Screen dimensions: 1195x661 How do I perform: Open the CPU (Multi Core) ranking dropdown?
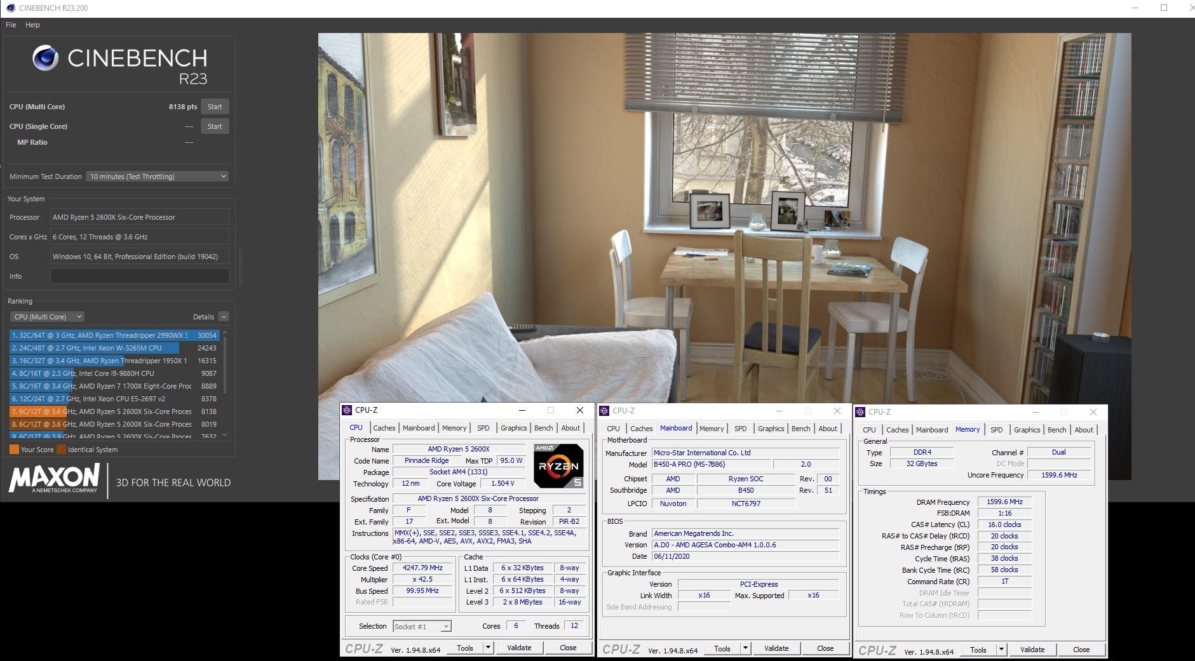[x=48, y=317]
